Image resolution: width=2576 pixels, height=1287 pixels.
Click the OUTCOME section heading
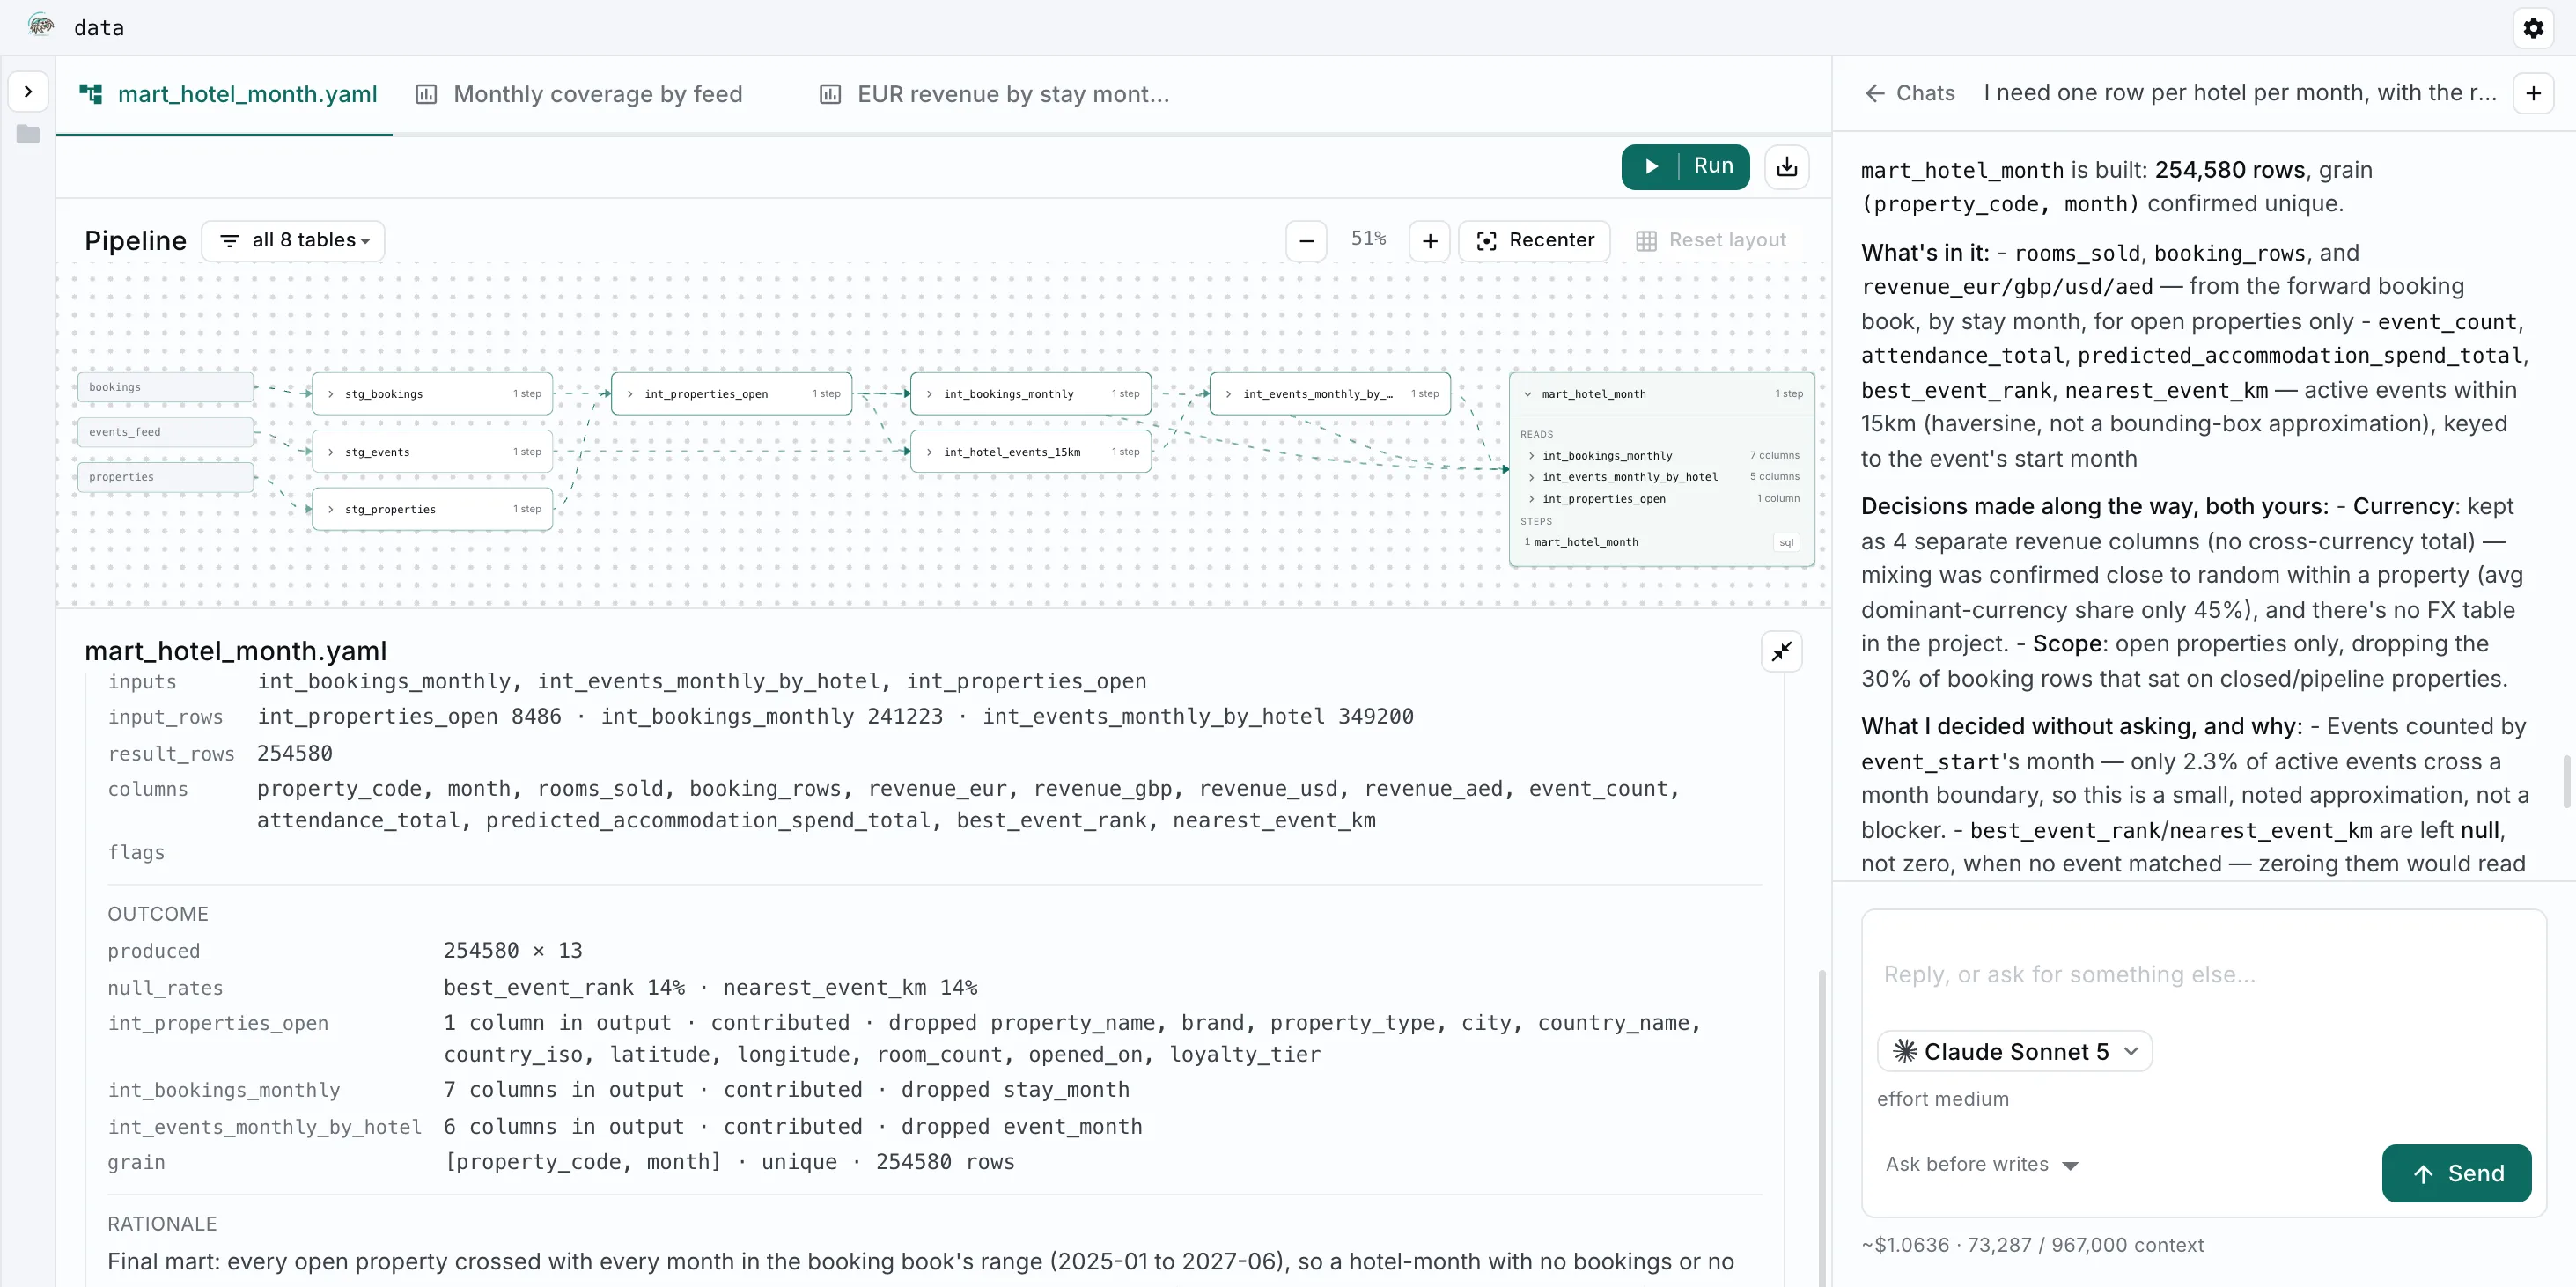[x=158, y=914]
